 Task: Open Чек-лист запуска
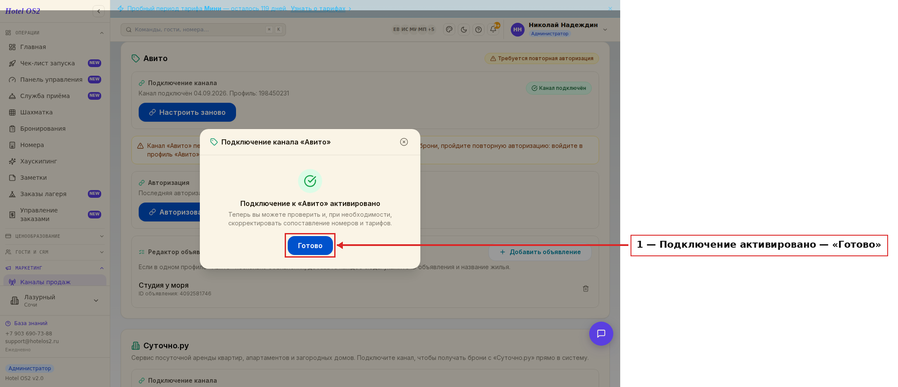point(55,63)
